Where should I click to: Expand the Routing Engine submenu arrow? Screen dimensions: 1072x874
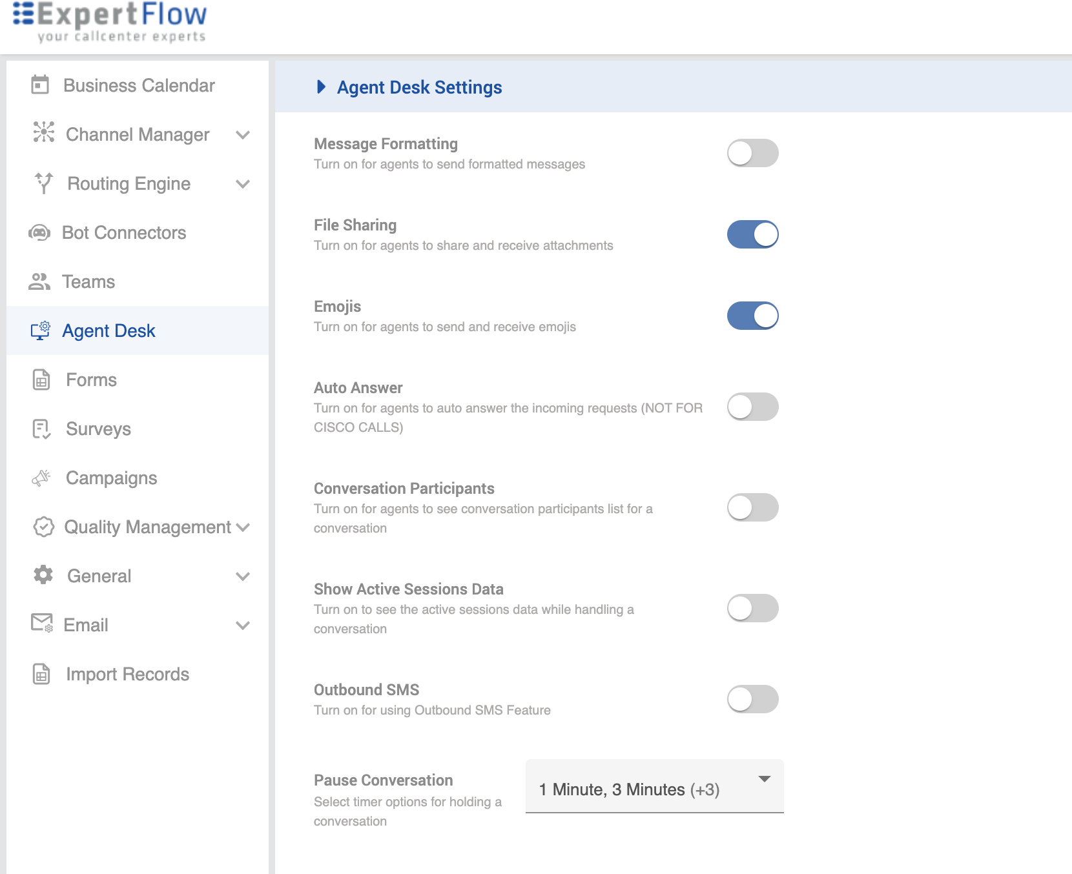click(243, 184)
